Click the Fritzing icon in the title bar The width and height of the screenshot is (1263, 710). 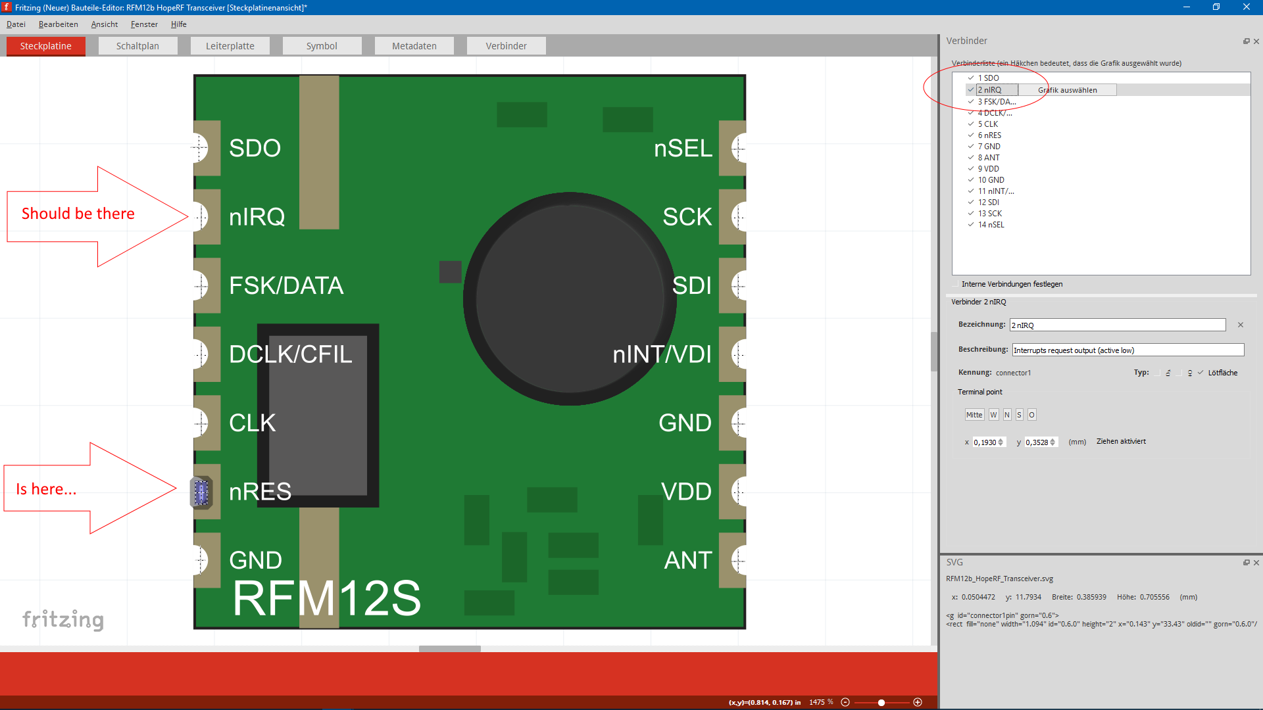[x=7, y=7]
